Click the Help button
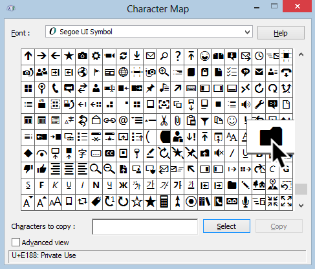Screen dimensions: 315x269 [281, 33]
